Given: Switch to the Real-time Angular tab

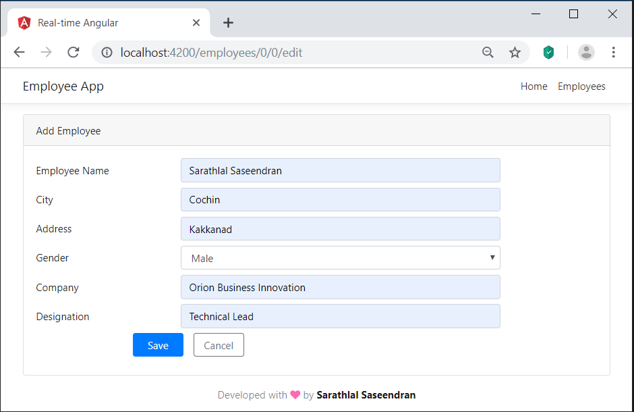Looking at the screenshot, I should pos(101,22).
